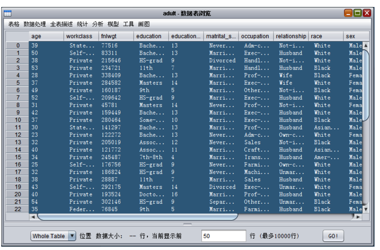Select the age column header

(x=46, y=36)
